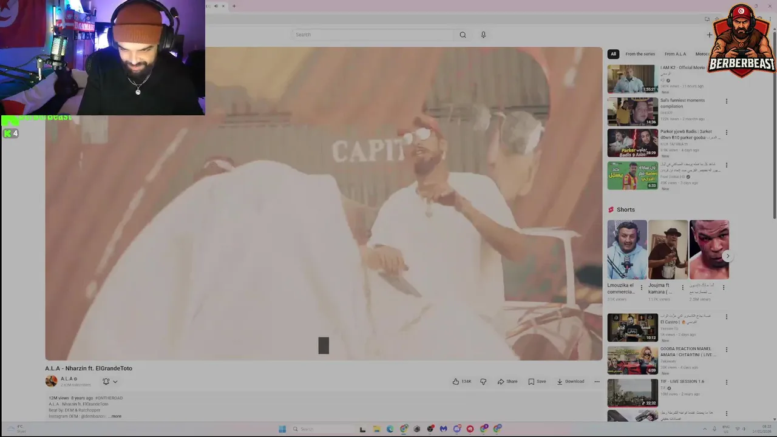Open taskbar clock and date

pyautogui.click(x=762, y=429)
